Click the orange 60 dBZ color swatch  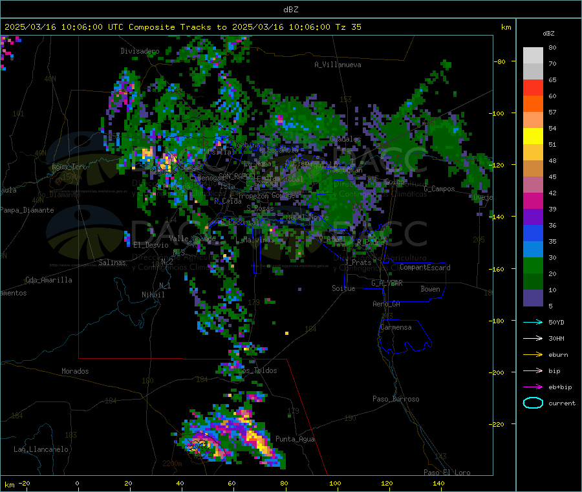coord(533,104)
